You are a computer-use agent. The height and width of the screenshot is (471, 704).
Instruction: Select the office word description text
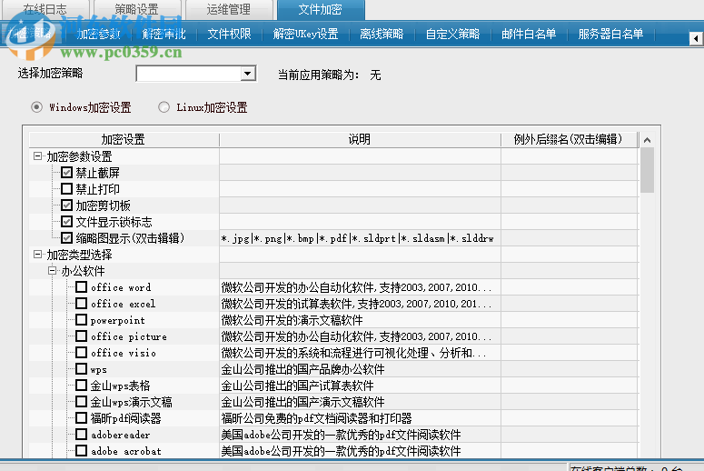click(356, 287)
